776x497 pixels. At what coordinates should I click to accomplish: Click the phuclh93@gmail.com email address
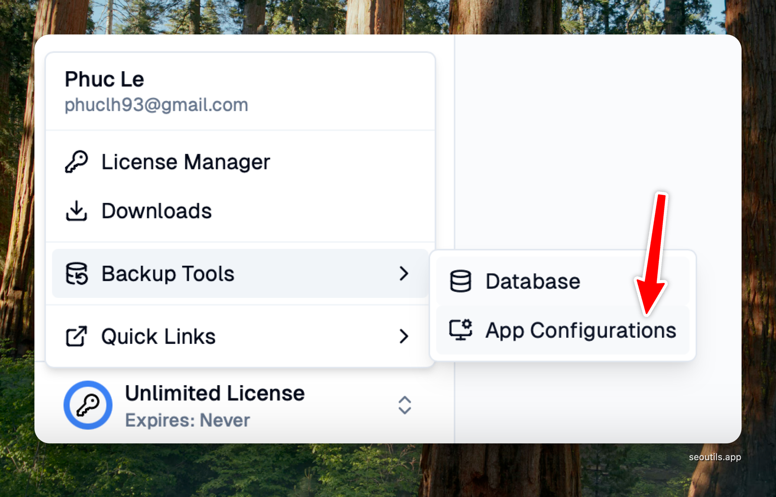click(156, 105)
